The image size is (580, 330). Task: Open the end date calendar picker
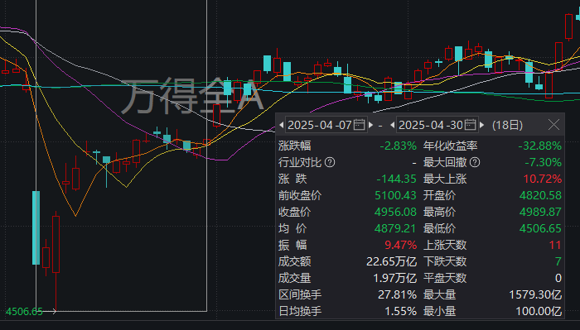[470, 125]
